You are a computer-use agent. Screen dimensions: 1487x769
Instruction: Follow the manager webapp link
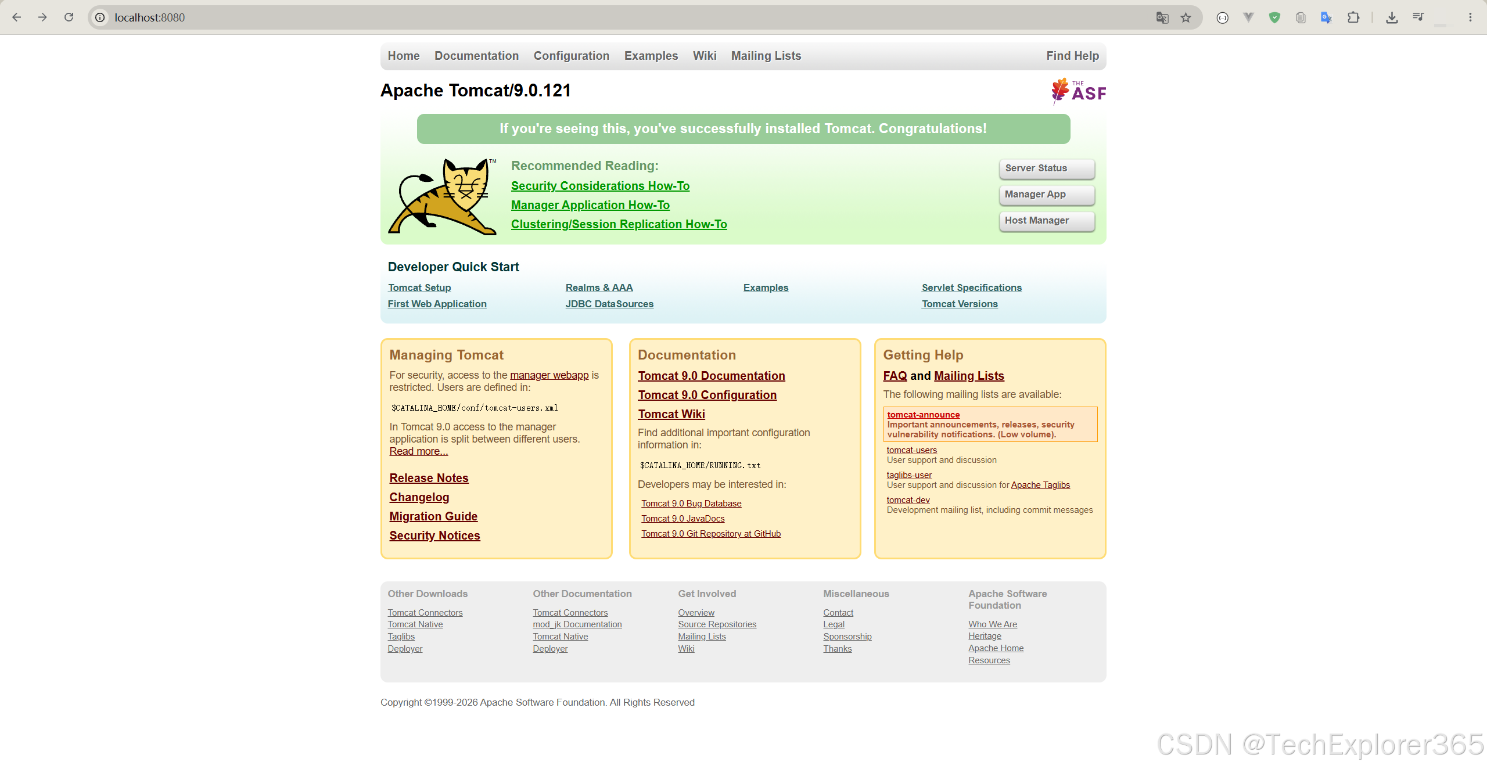[x=549, y=375]
